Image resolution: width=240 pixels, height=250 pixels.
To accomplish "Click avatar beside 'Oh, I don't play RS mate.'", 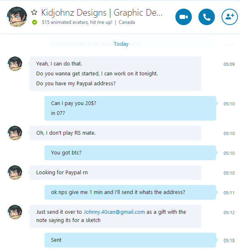I will 15,133.
